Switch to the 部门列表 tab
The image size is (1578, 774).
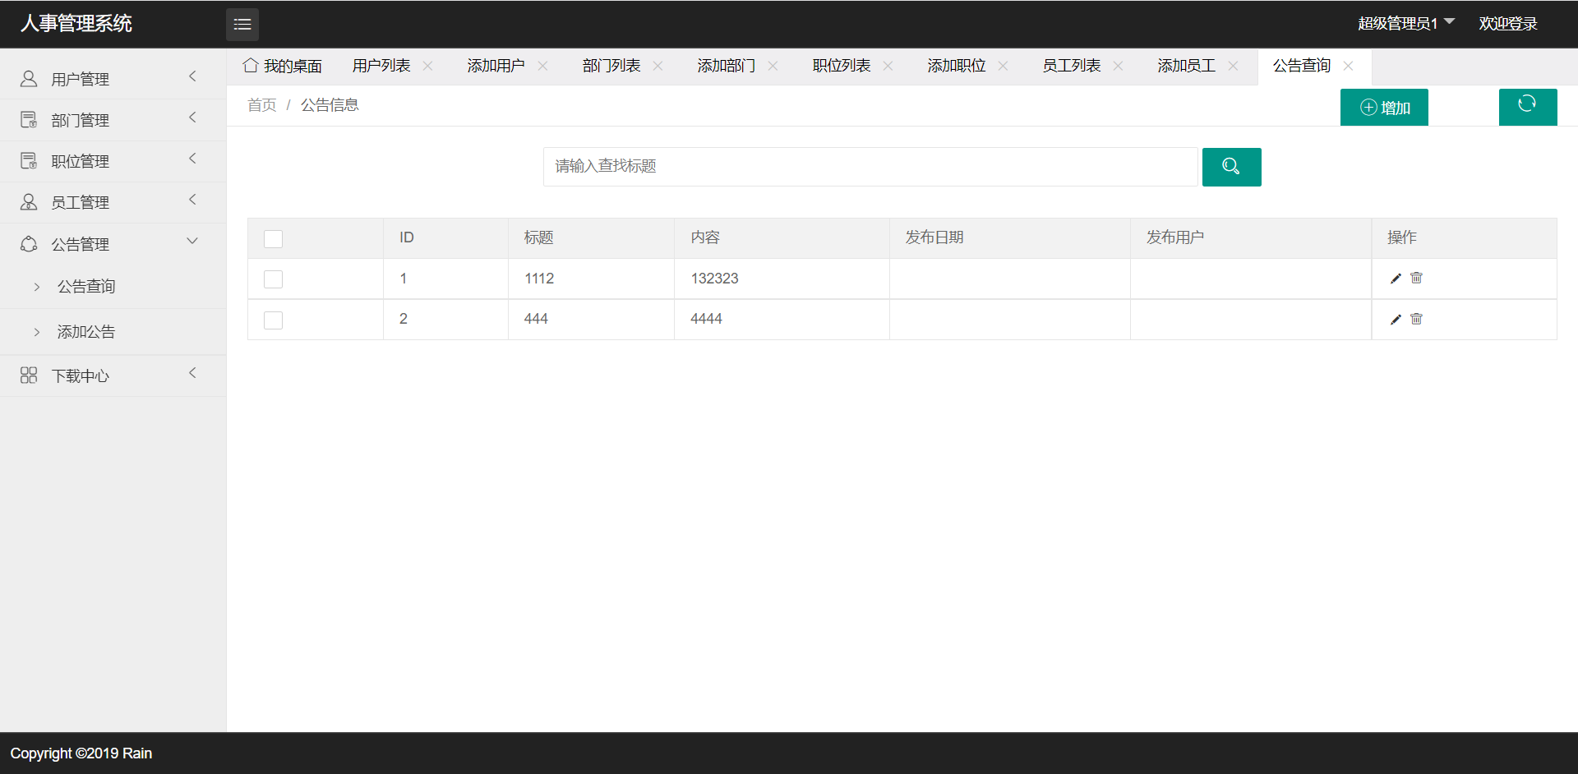pyautogui.click(x=611, y=66)
